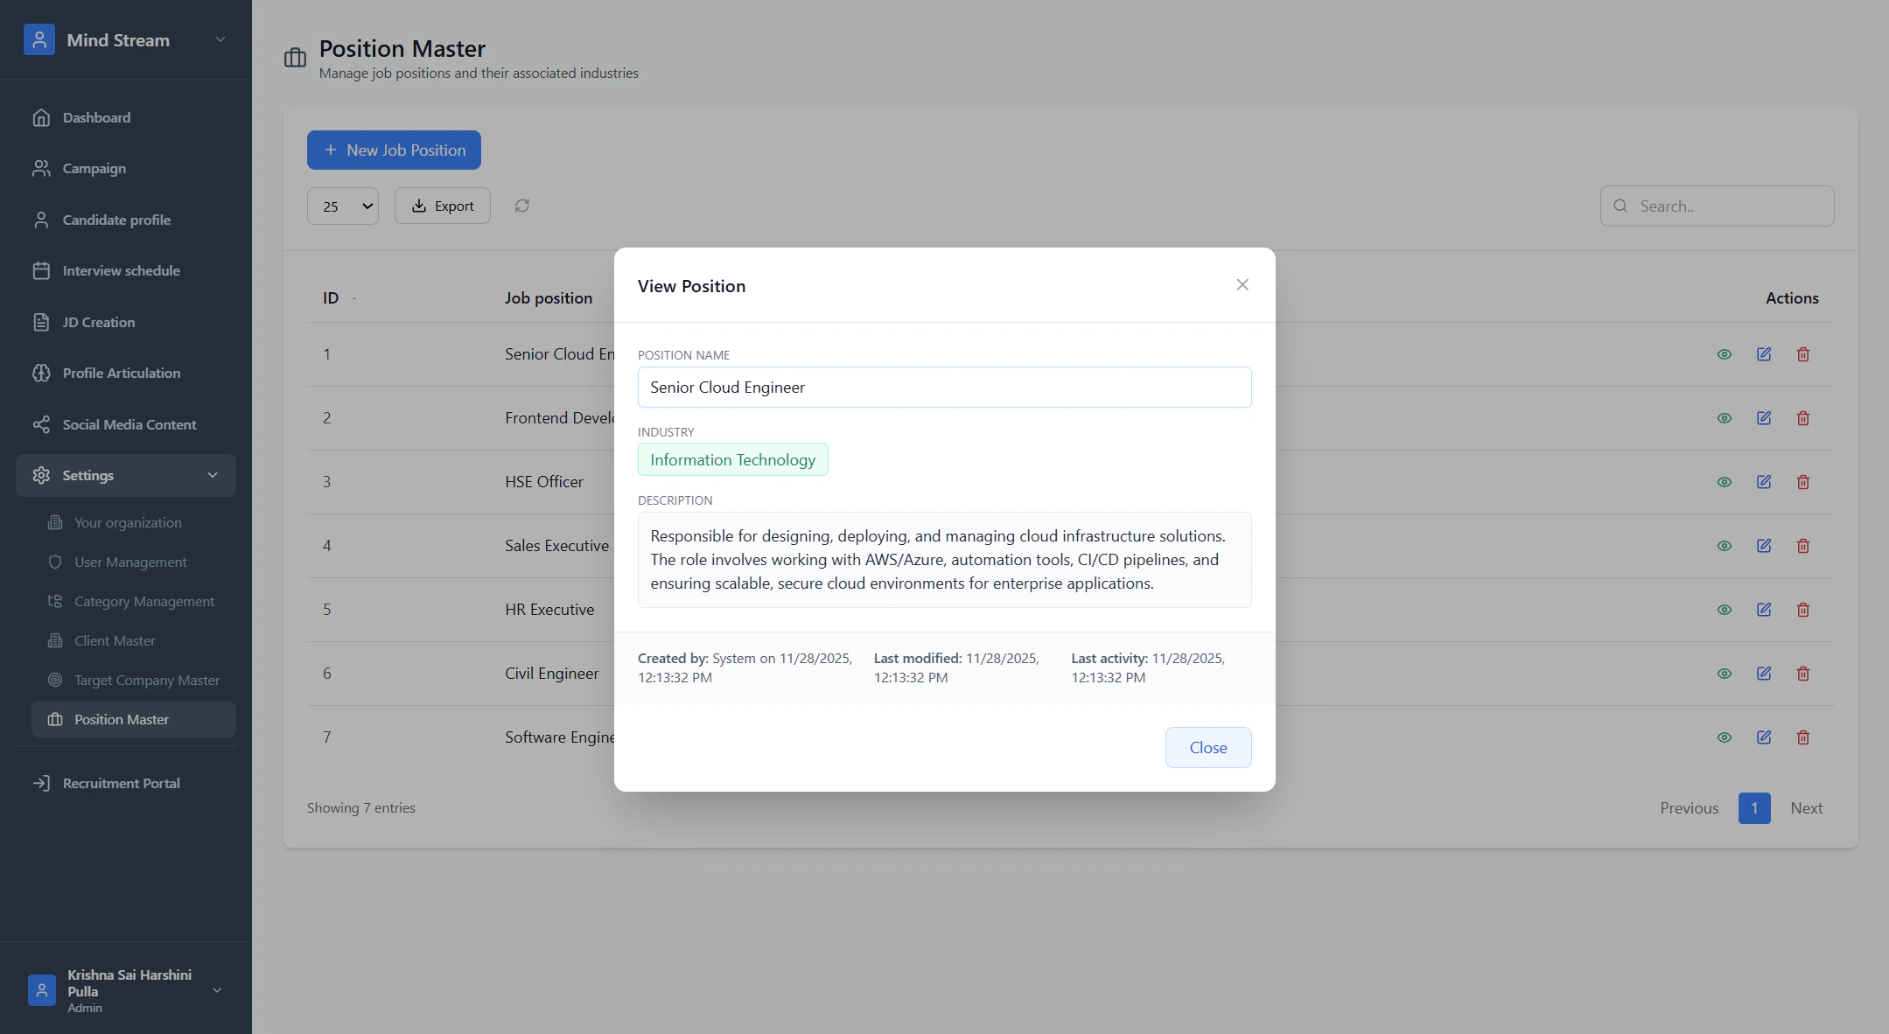Click eye view icon for HR Executive row
Screen dimensions: 1889x1034
pos(1725,610)
